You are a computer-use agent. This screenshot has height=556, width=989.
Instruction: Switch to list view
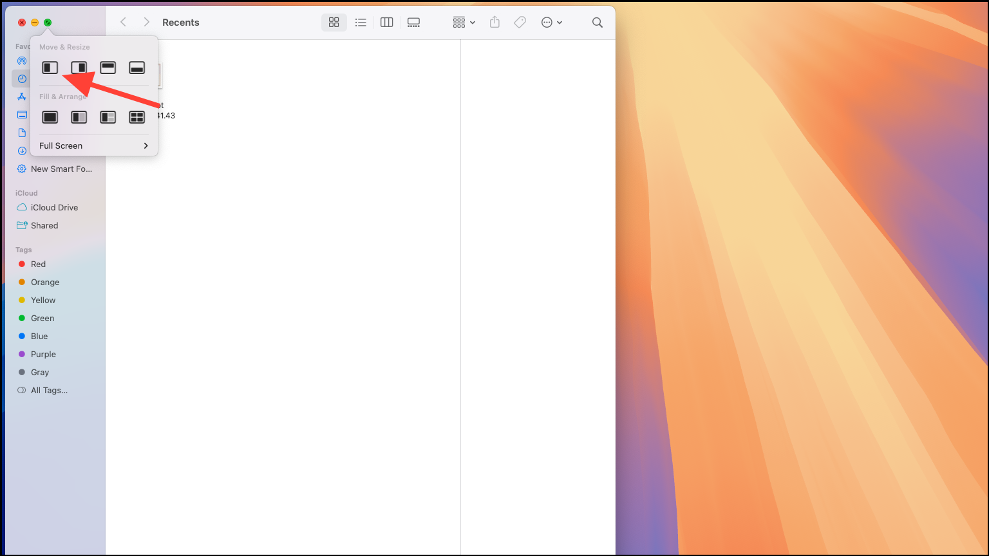[x=361, y=23]
